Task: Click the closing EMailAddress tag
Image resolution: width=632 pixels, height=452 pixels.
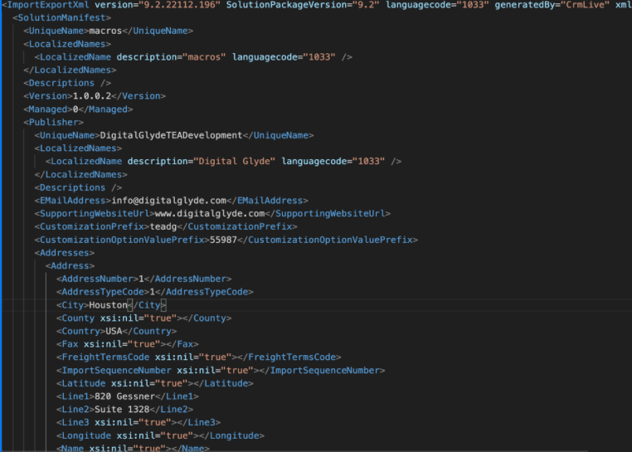Action: coord(267,201)
